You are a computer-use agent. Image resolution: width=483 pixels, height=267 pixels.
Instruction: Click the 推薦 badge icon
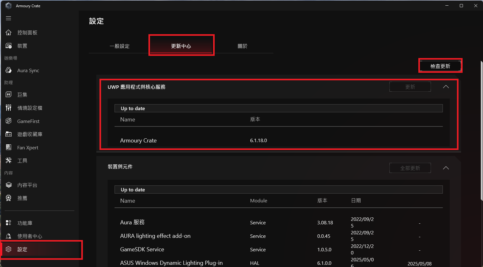[x=8, y=198]
